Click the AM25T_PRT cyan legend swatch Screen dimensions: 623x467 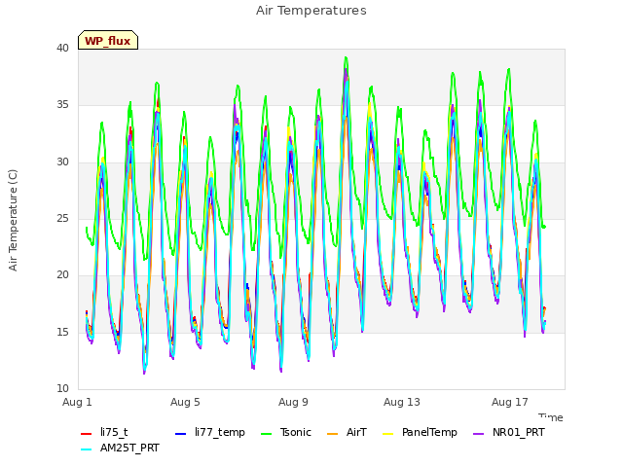coord(87,449)
